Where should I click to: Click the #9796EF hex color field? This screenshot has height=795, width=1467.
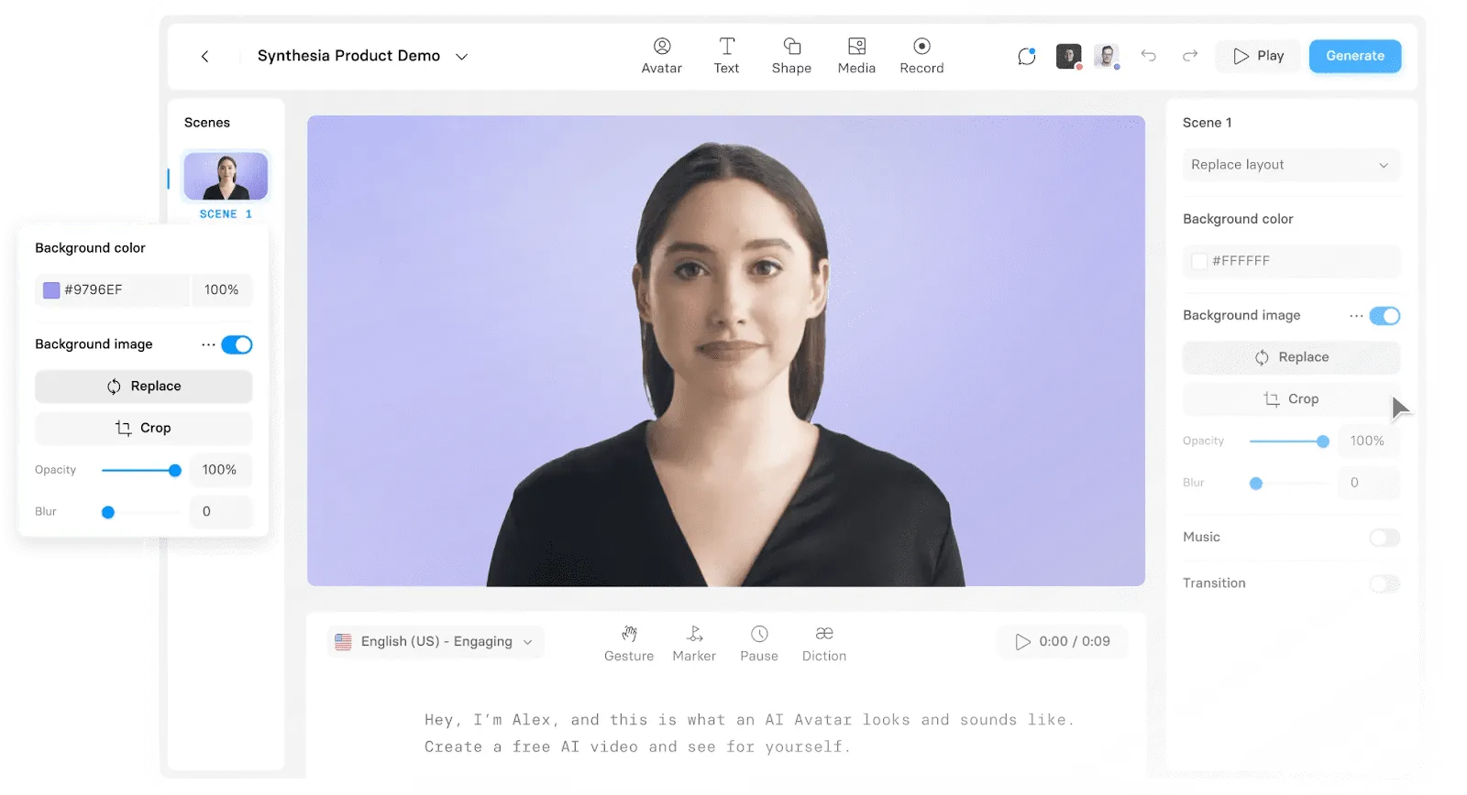click(x=112, y=290)
